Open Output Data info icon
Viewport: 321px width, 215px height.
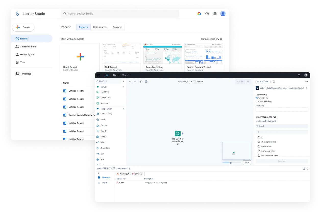[274, 82]
